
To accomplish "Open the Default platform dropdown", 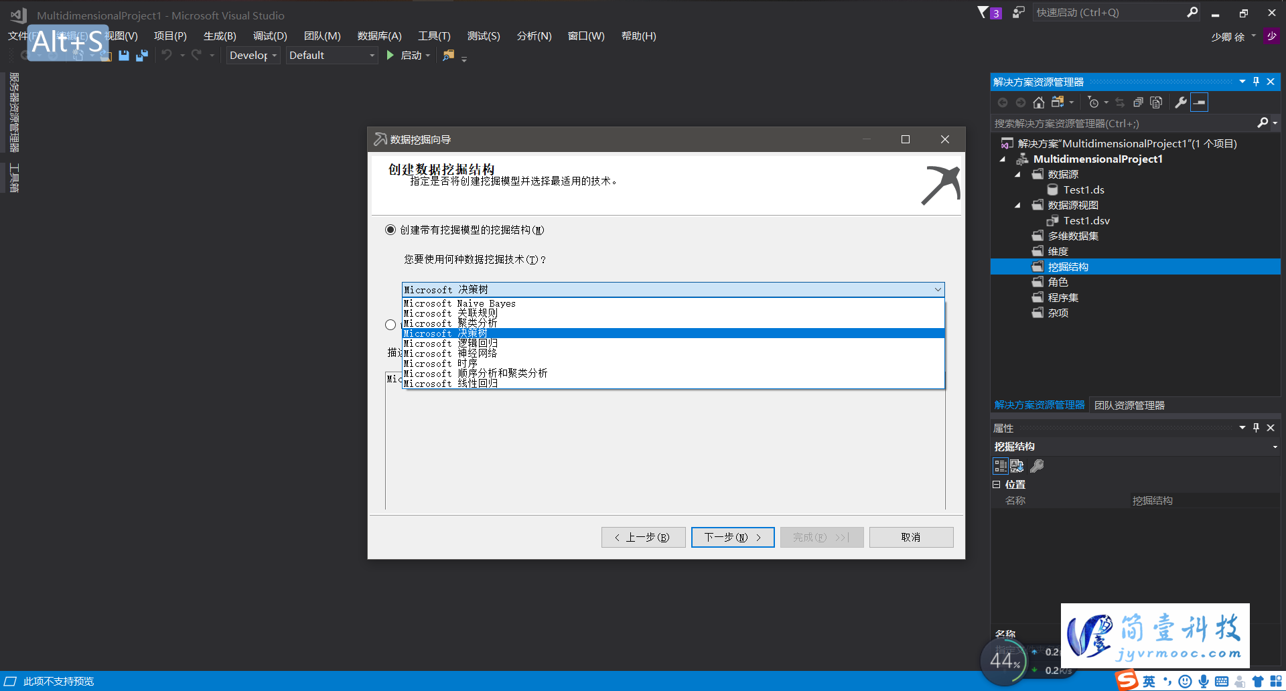I will pos(332,55).
